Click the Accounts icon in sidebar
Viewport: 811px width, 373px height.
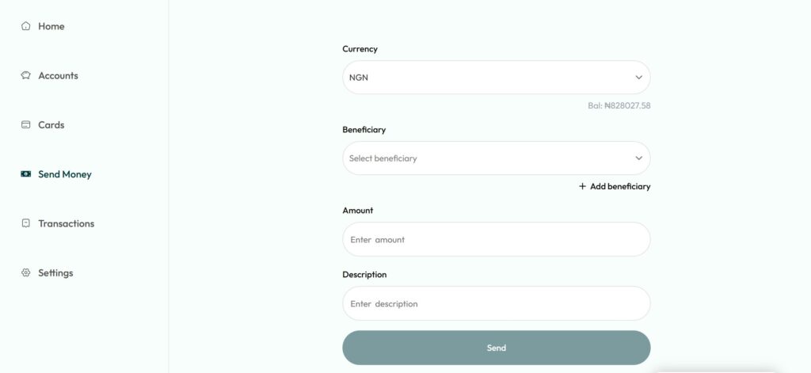point(26,76)
